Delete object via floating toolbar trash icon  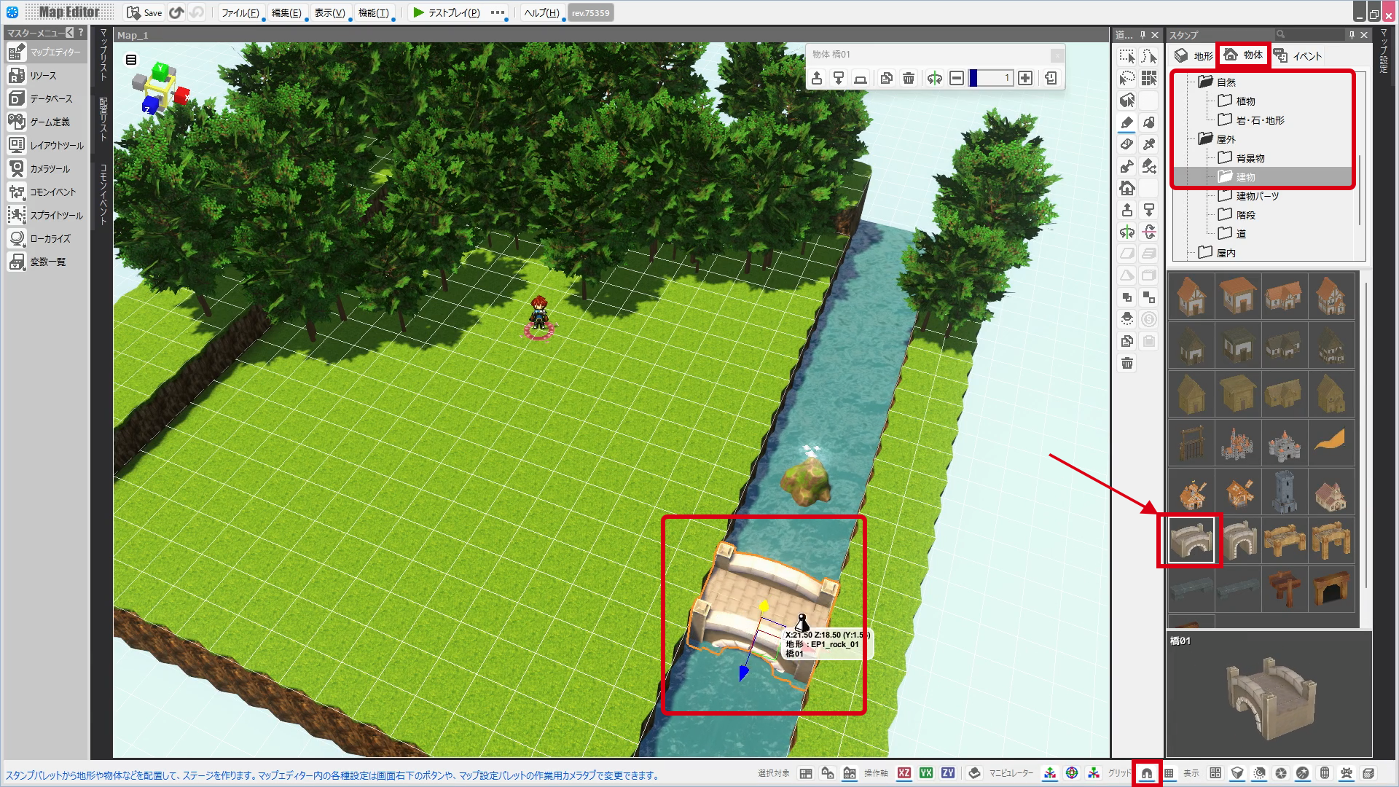click(x=908, y=78)
